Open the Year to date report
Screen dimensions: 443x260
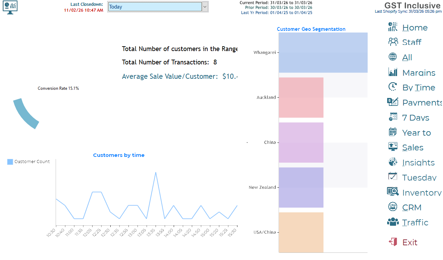click(416, 133)
